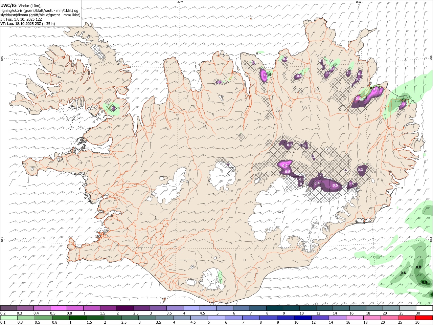
Task: Select the bright red lower-row swatch at 30
Action: (424, 318)
